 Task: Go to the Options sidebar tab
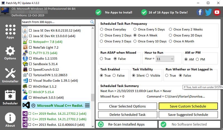10,53
